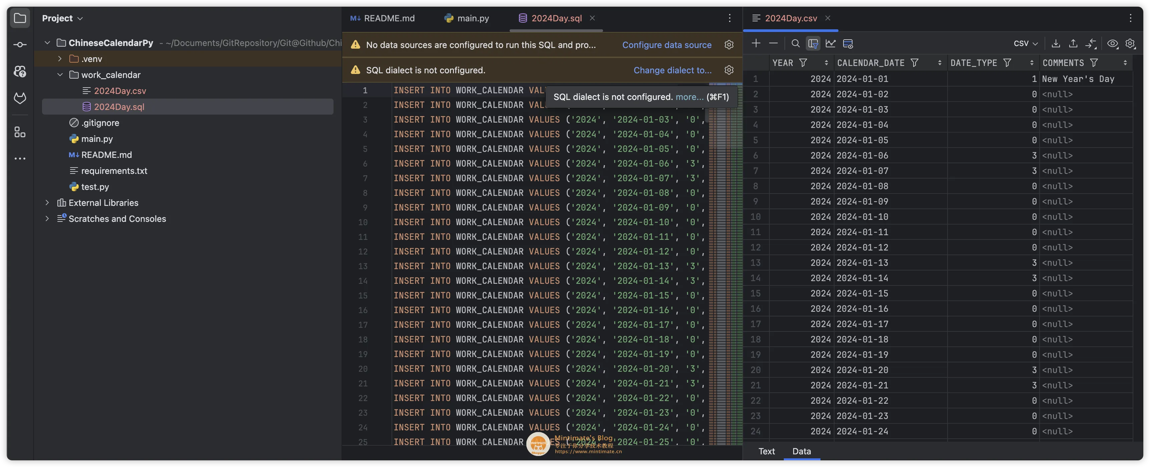Select row 20 header in CSV table
The width and height of the screenshot is (1150, 467).
755,370
